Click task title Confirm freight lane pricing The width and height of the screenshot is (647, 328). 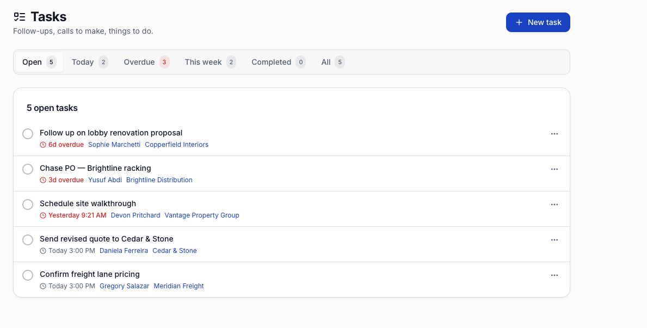90,274
